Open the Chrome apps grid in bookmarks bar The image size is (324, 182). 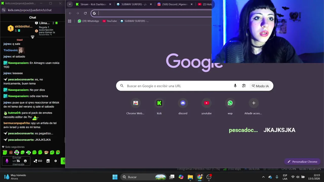click(x=70, y=21)
